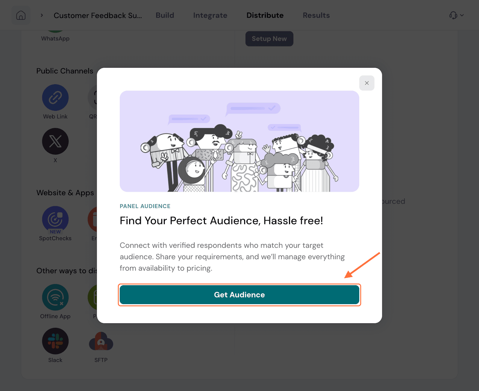Open the SpotChecks channel icon

click(x=55, y=219)
